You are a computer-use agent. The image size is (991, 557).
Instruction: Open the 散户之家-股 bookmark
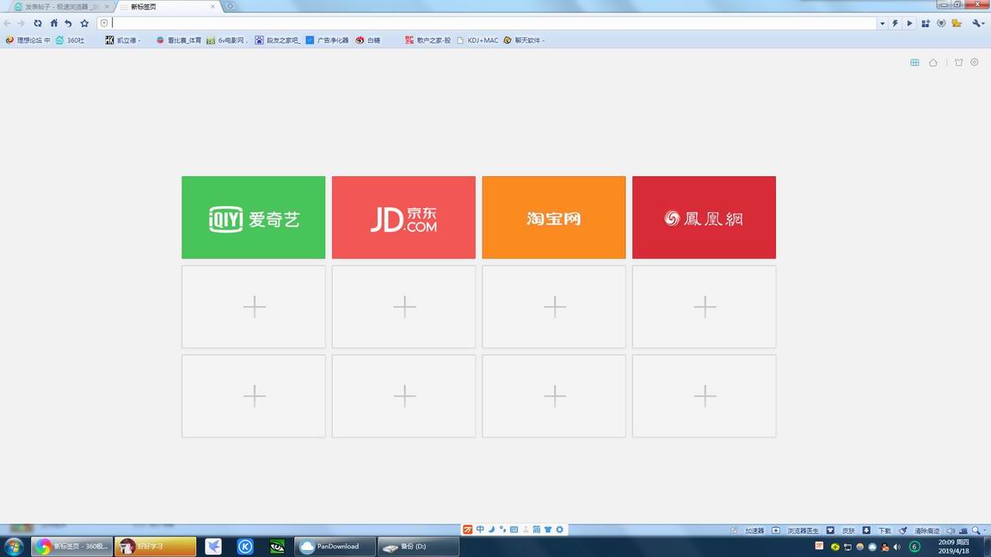coord(428,40)
